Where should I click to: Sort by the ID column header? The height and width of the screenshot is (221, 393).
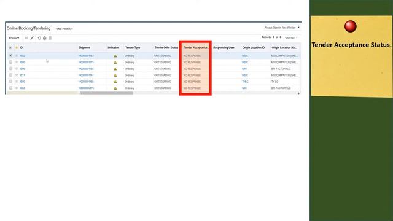(x=21, y=48)
